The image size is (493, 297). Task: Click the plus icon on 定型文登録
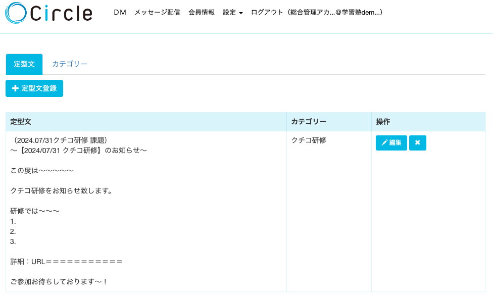click(x=15, y=88)
